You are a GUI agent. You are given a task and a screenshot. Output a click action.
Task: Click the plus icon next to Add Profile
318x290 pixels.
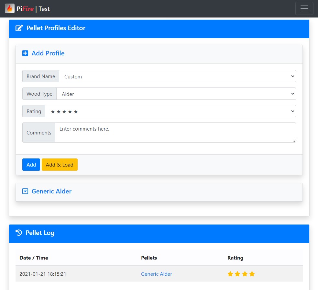click(25, 53)
